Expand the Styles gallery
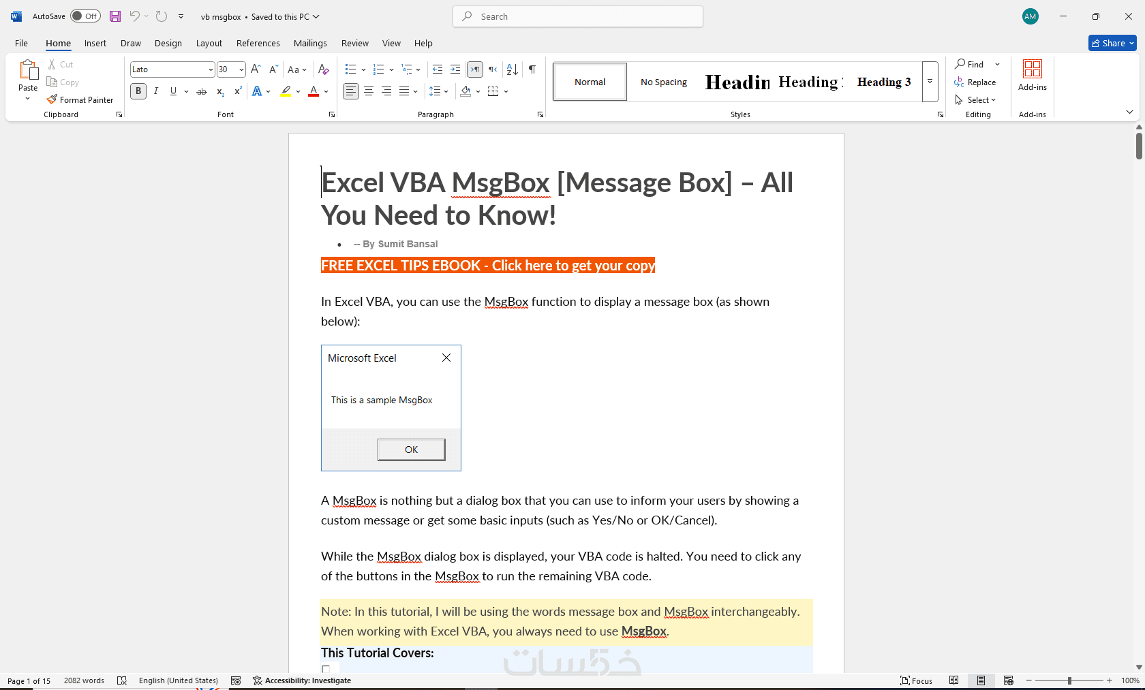The image size is (1145, 690). pos(930,82)
